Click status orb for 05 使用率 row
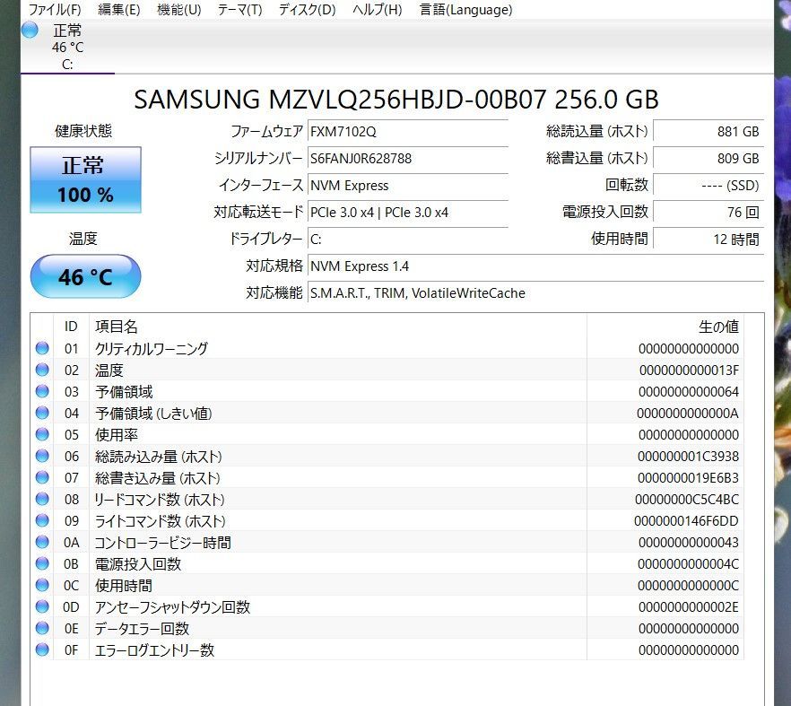Screen dimensions: 791x706 42,434
